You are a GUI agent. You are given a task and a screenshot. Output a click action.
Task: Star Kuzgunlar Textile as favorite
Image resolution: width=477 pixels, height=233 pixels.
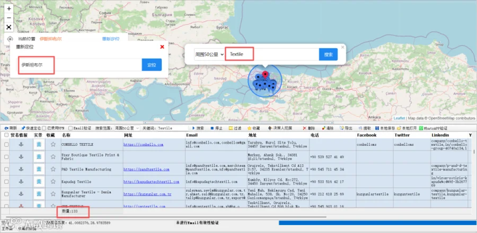click(53, 194)
